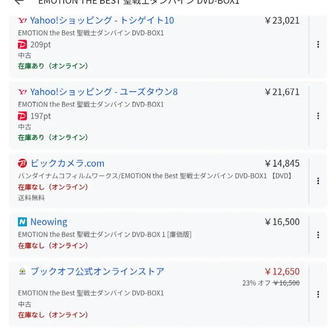The height and width of the screenshot is (336, 336).
Task: Open more options for Yahoo ユーズタウン8 listing
Action: coord(318,116)
